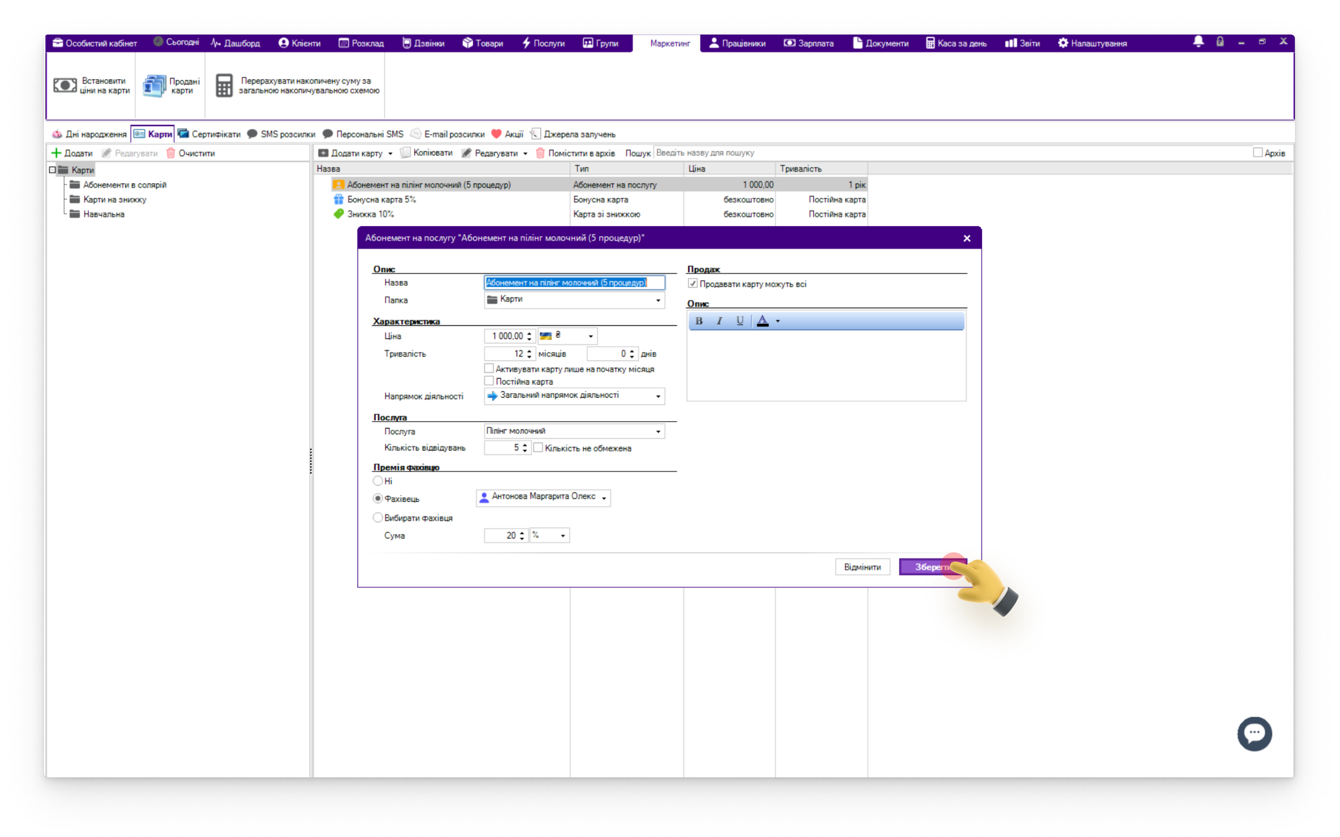
Task: Select Знижка 10% row
Action: click(x=599, y=214)
